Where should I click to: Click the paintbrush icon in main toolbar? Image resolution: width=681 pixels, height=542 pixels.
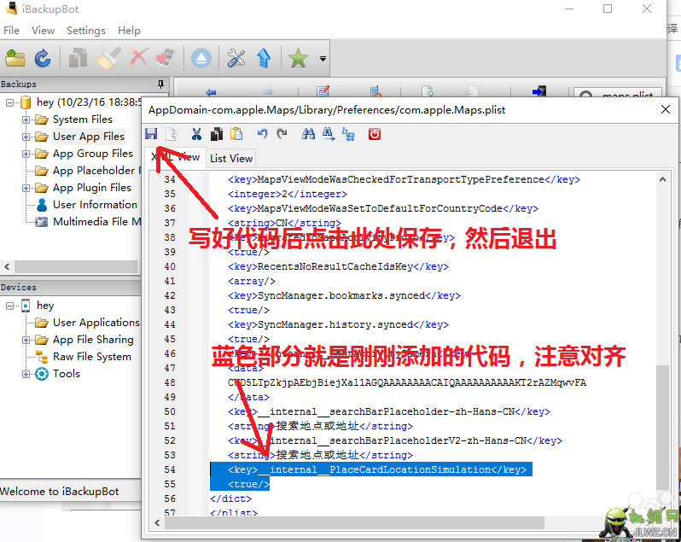(108, 58)
